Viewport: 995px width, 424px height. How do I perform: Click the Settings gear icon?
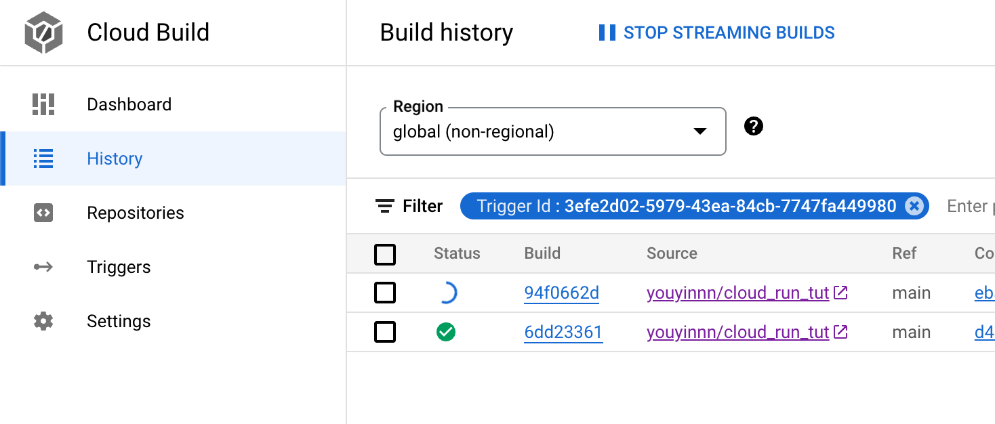click(x=43, y=321)
